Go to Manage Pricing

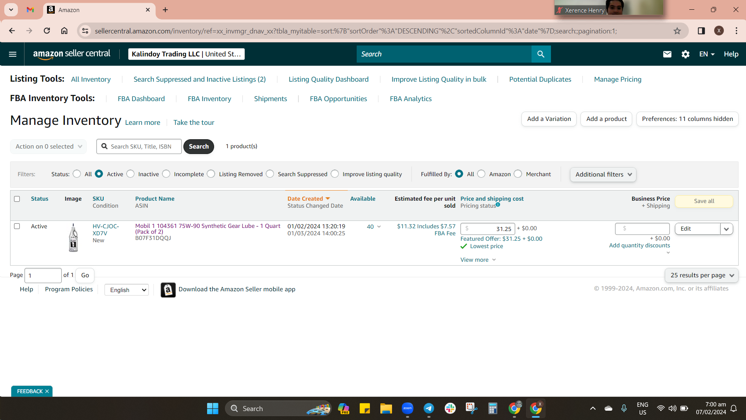point(618,79)
